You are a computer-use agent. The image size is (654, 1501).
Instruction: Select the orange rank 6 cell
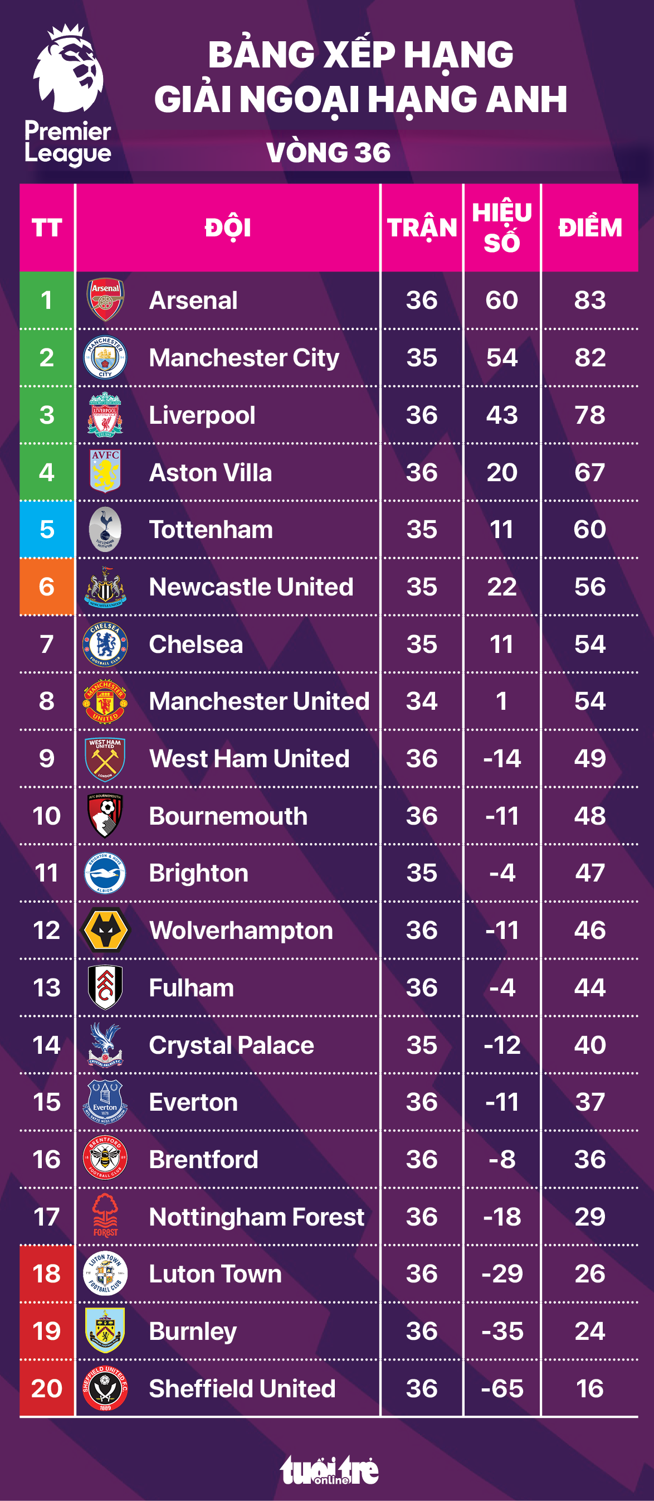47,587
